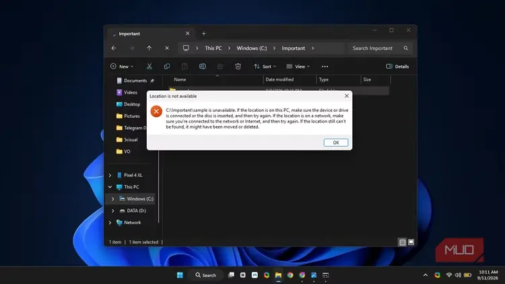
Task: Close the Important tab
Action: 187,34
